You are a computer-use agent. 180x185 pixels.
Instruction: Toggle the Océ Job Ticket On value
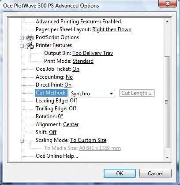(x=76, y=69)
